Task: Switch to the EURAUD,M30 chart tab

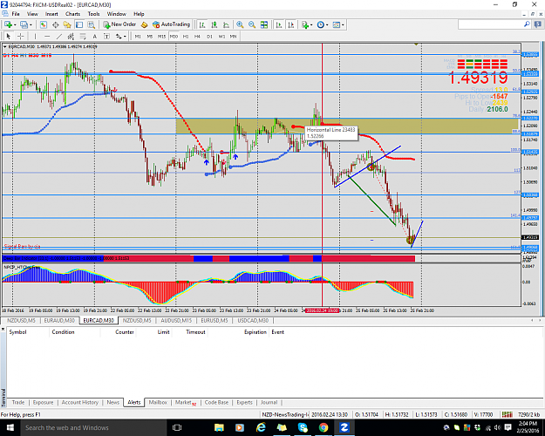Action: click(59, 321)
